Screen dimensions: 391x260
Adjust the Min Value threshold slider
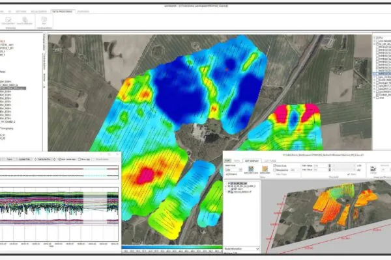pyautogui.click(x=344, y=166)
